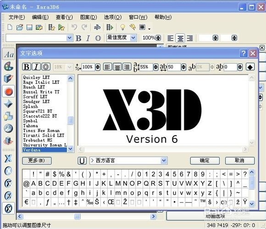Select the blue sphere texture sidebar tool
This screenshot has width=266, height=229.
(x=8, y=128)
